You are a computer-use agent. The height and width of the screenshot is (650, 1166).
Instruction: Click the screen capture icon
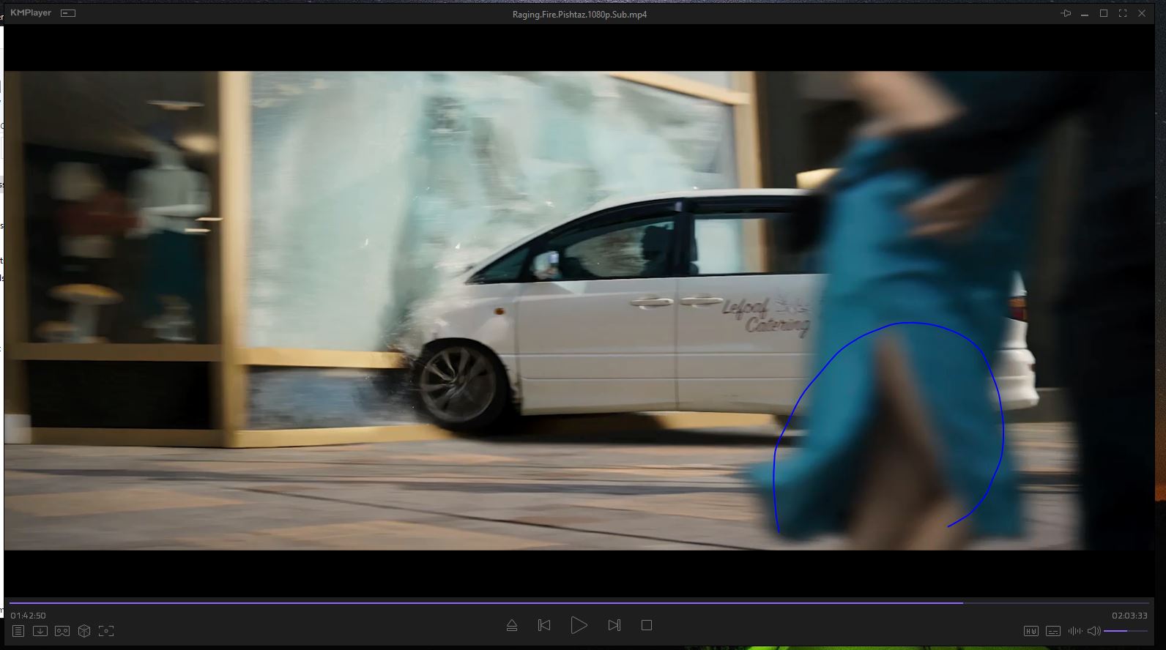point(106,631)
